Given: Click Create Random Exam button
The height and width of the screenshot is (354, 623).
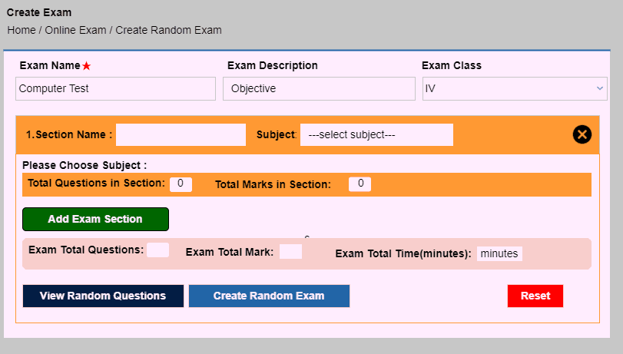Looking at the screenshot, I should coord(269,296).
